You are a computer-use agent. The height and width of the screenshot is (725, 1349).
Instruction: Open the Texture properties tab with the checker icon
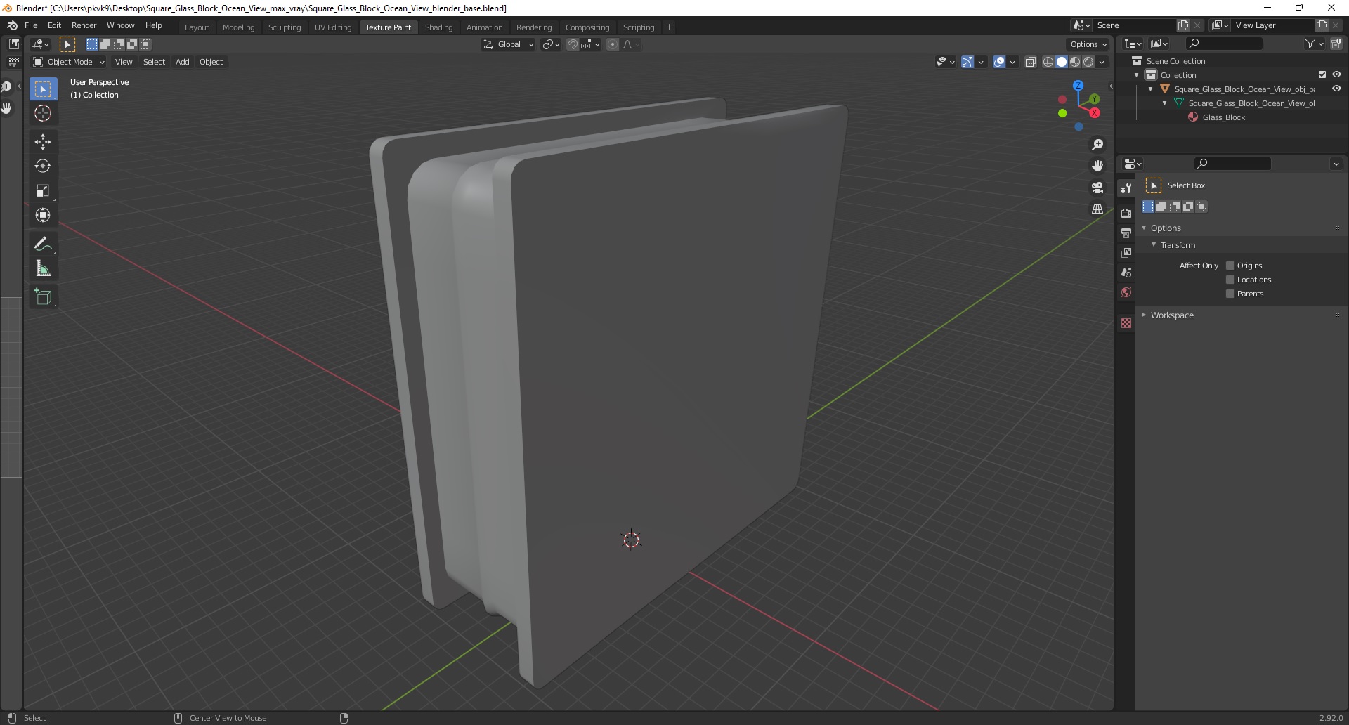click(x=1126, y=323)
